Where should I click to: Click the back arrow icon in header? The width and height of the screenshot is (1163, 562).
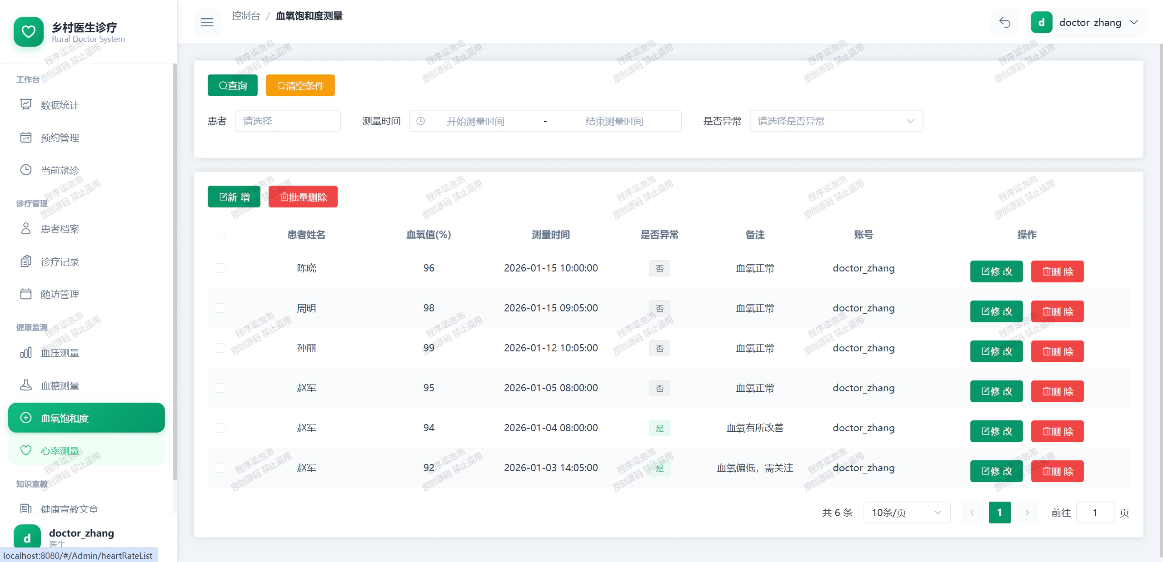click(1004, 22)
